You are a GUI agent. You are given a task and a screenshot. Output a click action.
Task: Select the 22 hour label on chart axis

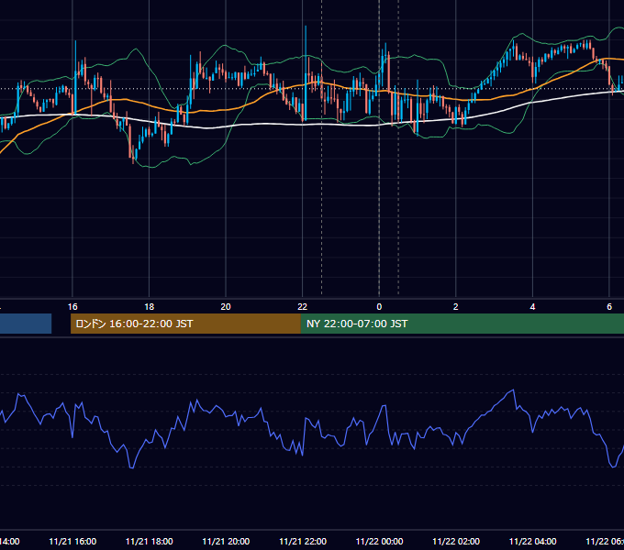click(x=303, y=307)
